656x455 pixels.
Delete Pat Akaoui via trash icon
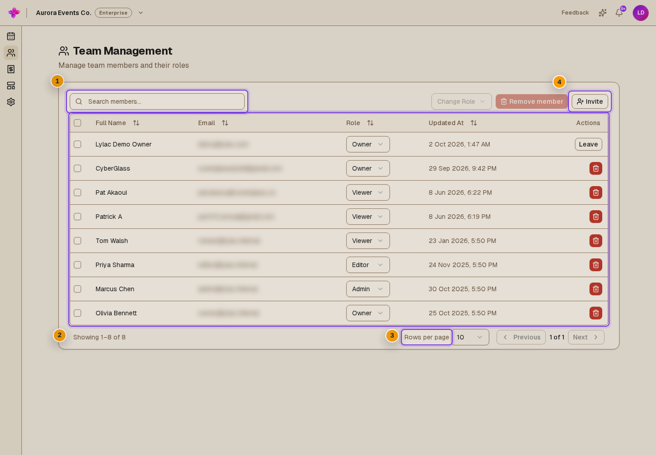pyautogui.click(x=596, y=192)
